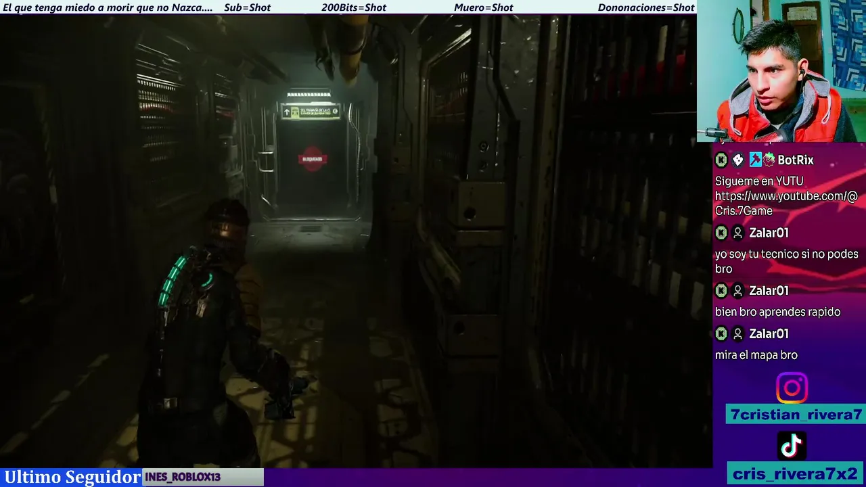Click the 'Muero=Shot' label in top banner
Viewport: 866px width, 487px height.
pos(484,7)
